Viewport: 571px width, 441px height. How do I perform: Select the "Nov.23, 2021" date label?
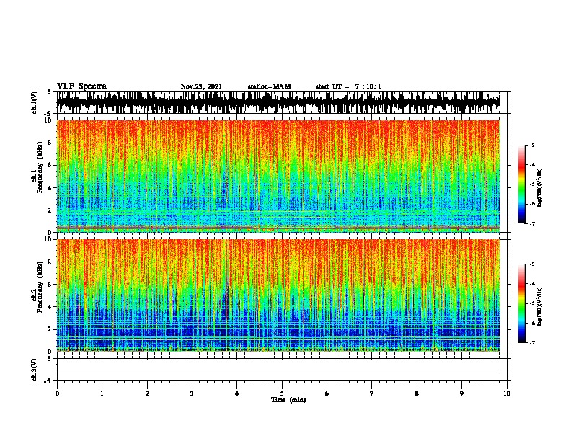coord(201,86)
